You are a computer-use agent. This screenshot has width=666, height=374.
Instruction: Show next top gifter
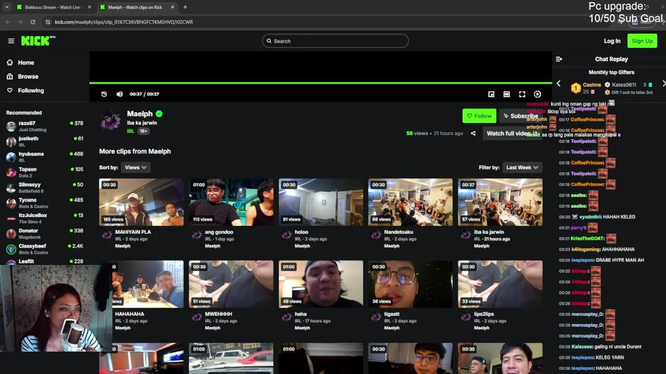(x=664, y=84)
